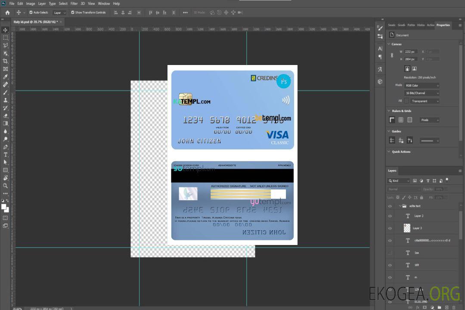Image resolution: width=465 pixels, height=310 pixels.
Task: Open the RGB Color mode dropdown
Action: 422,85
